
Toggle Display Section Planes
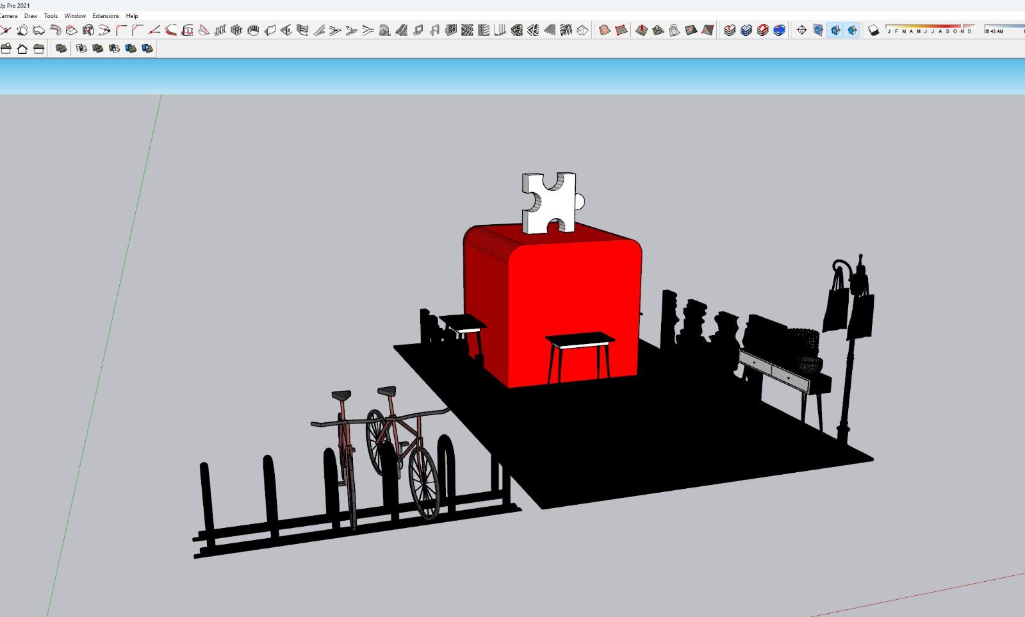pyautogui.click(x=818, y=30)
